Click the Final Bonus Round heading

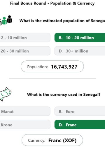click(52, 3)
